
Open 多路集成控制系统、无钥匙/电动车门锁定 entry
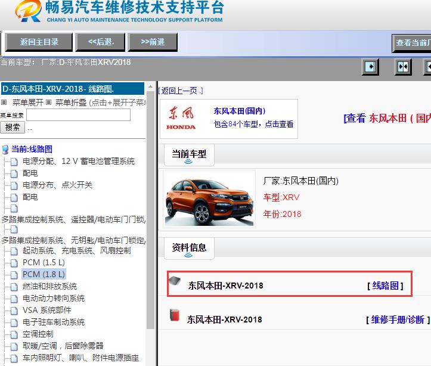[x=73, y=240]
